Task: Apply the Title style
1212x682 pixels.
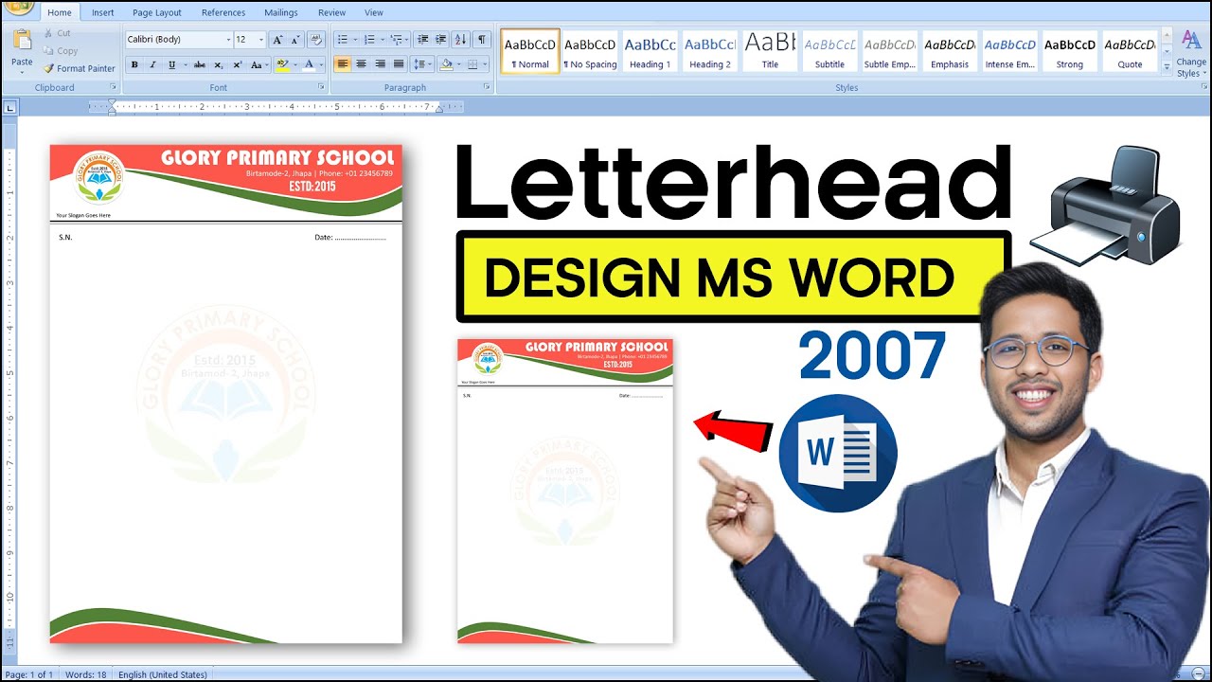Action: pos(770,51)
